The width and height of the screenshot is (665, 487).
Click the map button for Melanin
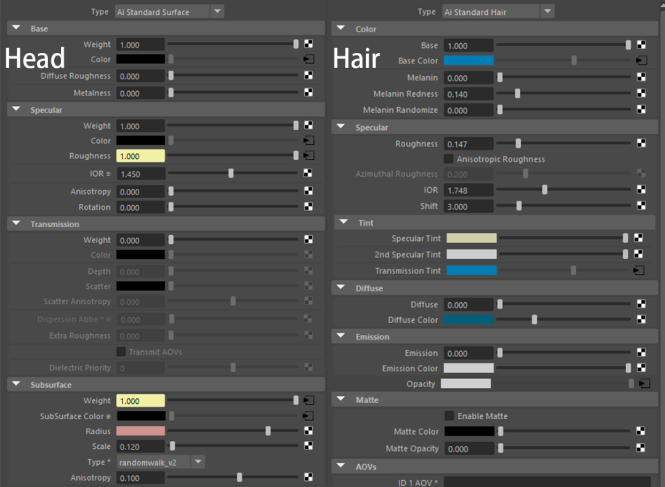pos(641,77)
